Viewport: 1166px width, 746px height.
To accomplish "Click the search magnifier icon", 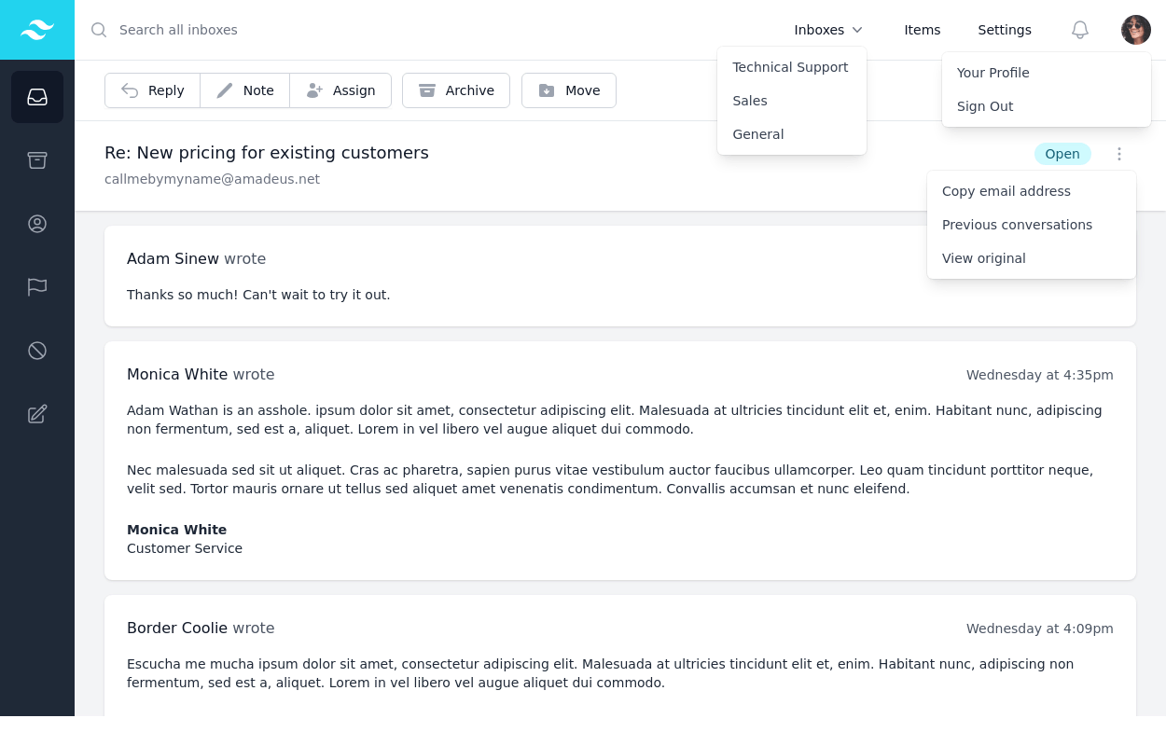I will click(99, 30).
